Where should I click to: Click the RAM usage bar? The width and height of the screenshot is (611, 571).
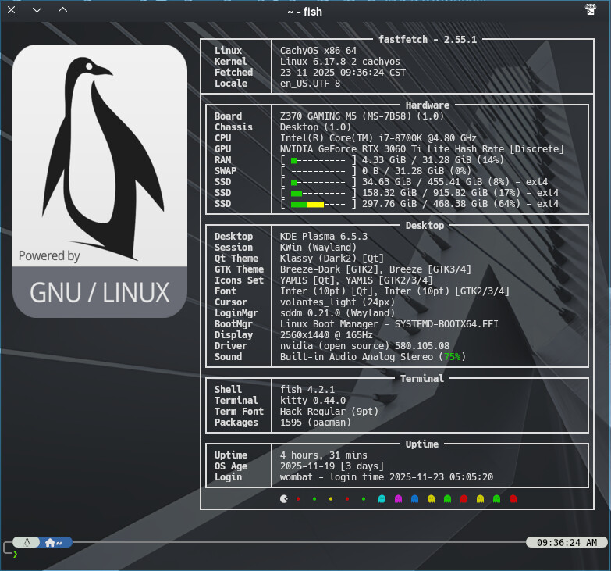316,160
